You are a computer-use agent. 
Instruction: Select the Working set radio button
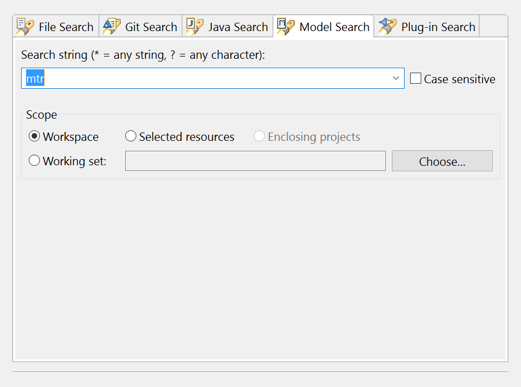tap(34, 161)
